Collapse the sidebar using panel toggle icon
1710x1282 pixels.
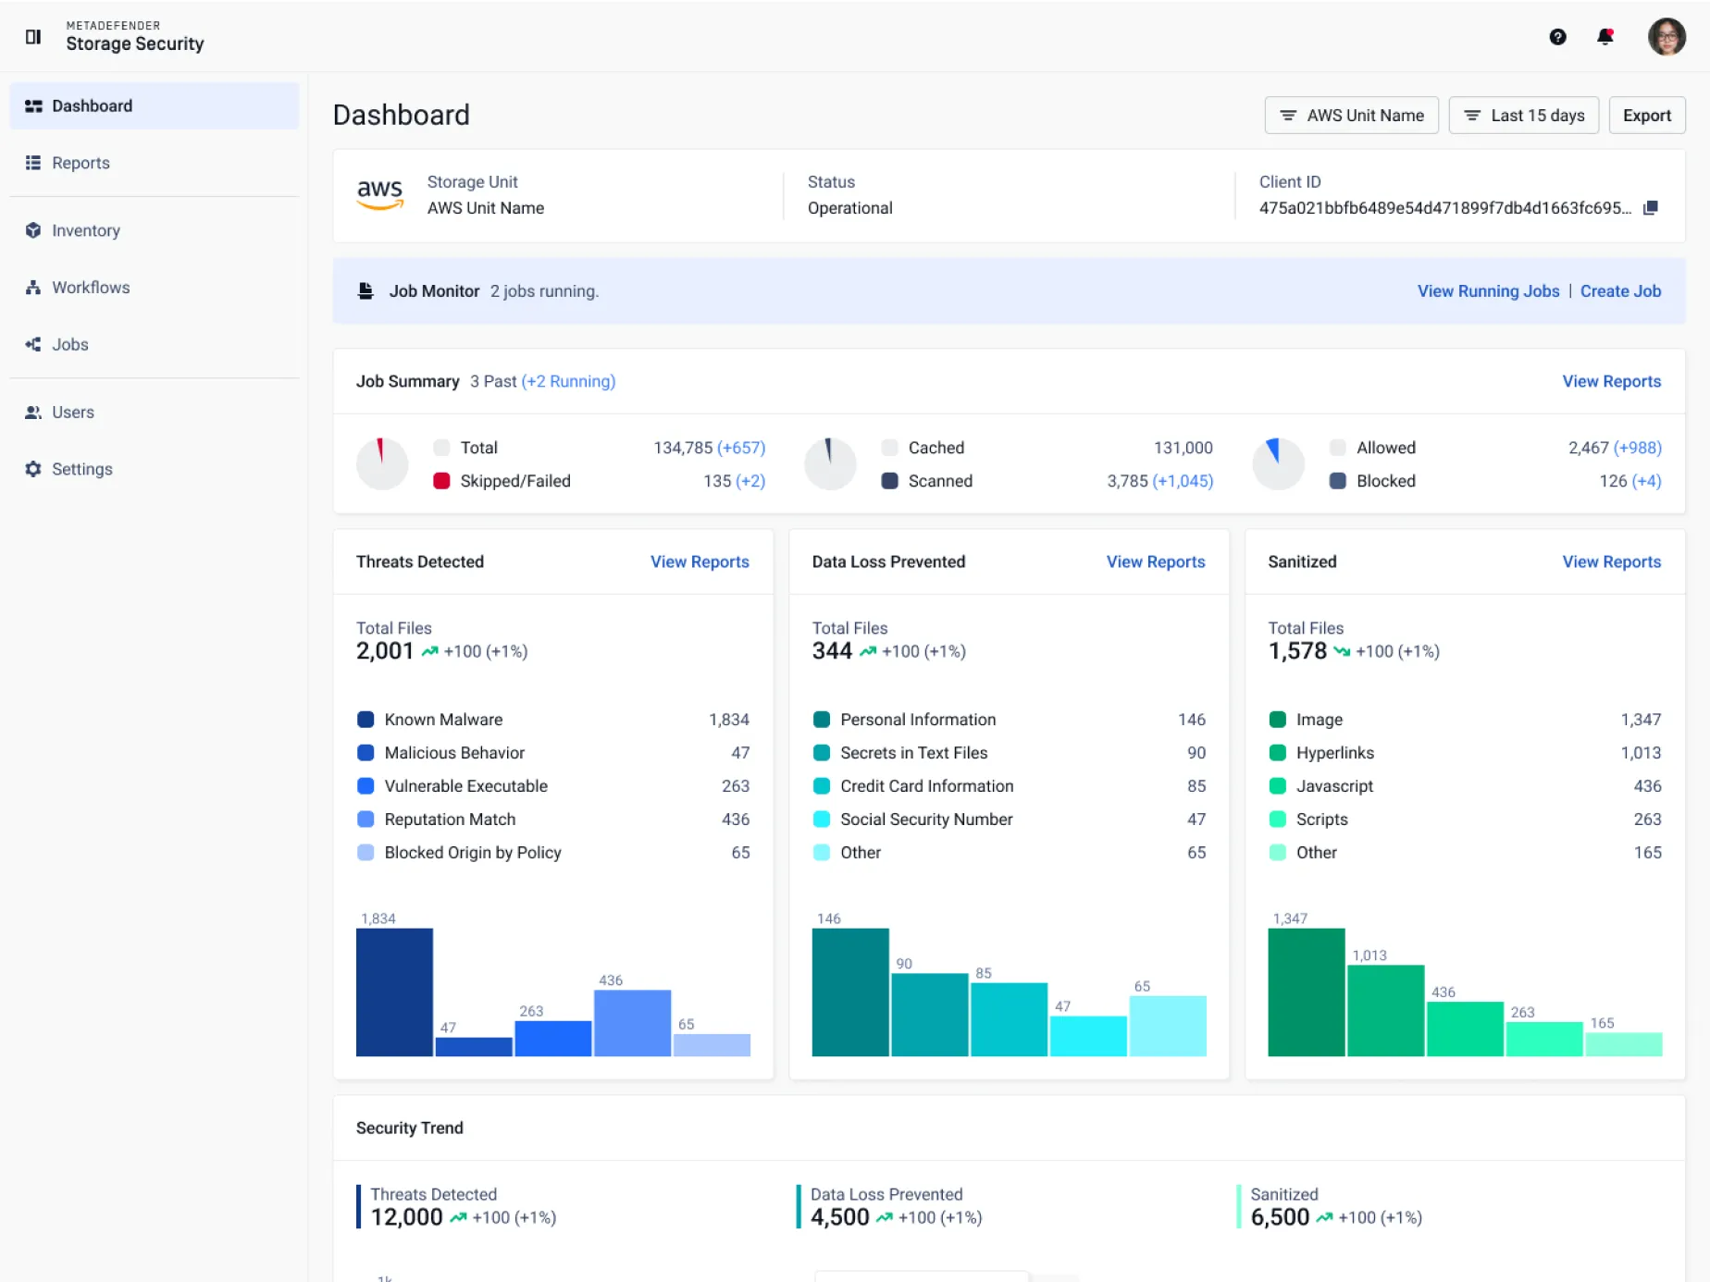click(x=33, y=37)
